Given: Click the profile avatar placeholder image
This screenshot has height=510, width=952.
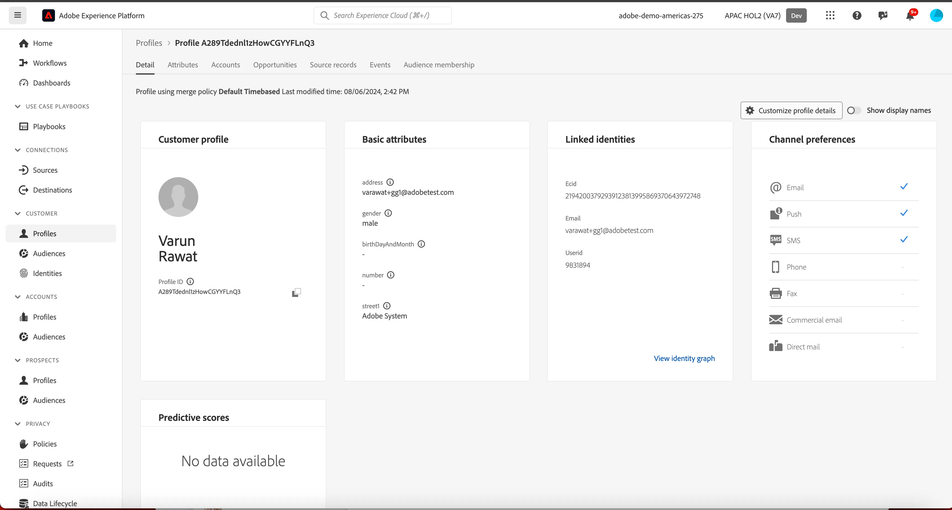Looking at the screenshot, I should click(178, 197).
